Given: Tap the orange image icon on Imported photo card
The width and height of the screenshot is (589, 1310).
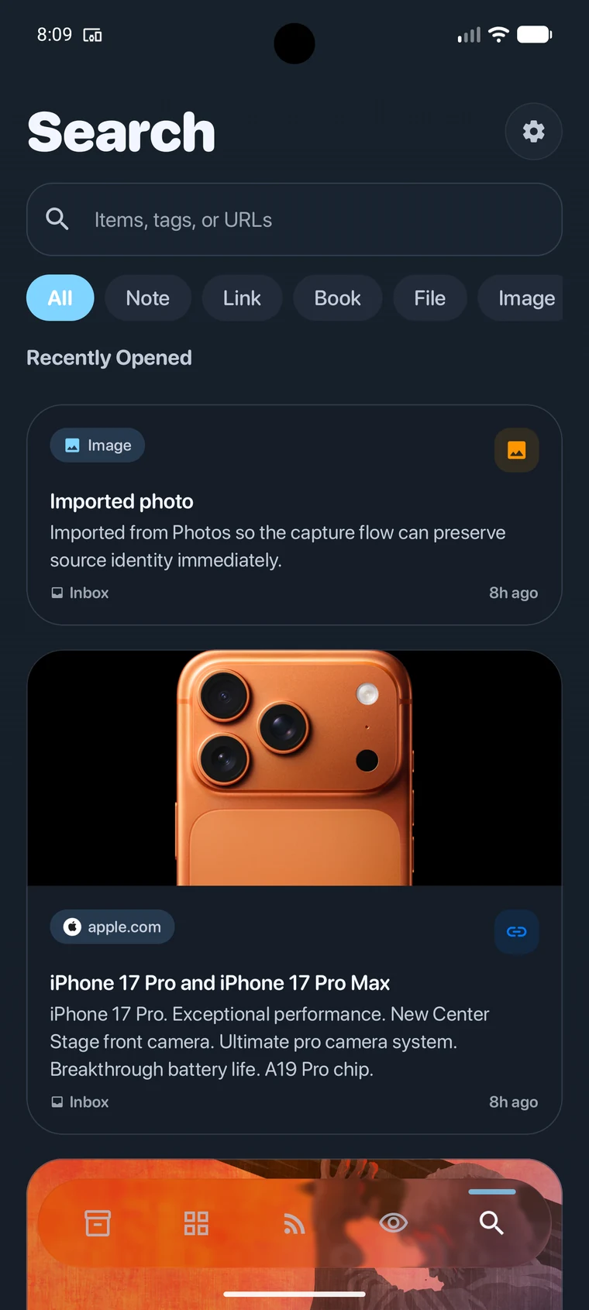Looking at the screenshot, I should pos(516,450).
